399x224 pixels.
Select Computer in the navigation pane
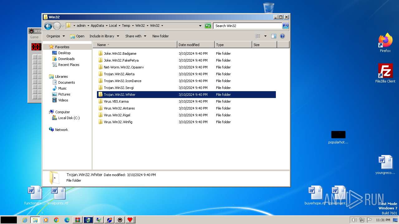pos(62,112)
